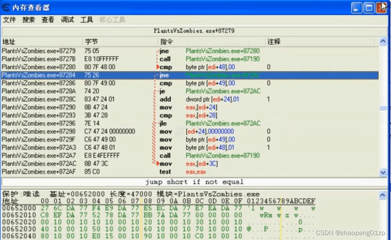391x240 pixels.
Task: Select row PlantsVsZombies.exe+87298 mov
Action: (x=190, y=131)
